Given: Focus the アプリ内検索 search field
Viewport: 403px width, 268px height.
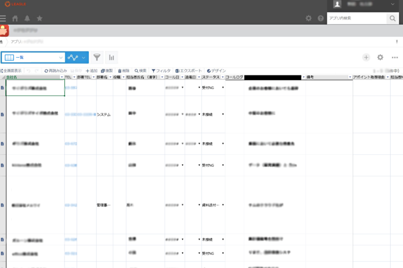Looking at the screenshot, I should pos(356,18).
